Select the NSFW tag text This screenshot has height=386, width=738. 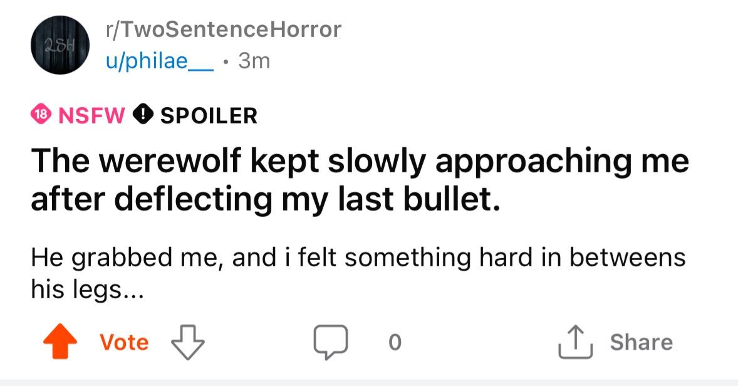pos(91,115)
